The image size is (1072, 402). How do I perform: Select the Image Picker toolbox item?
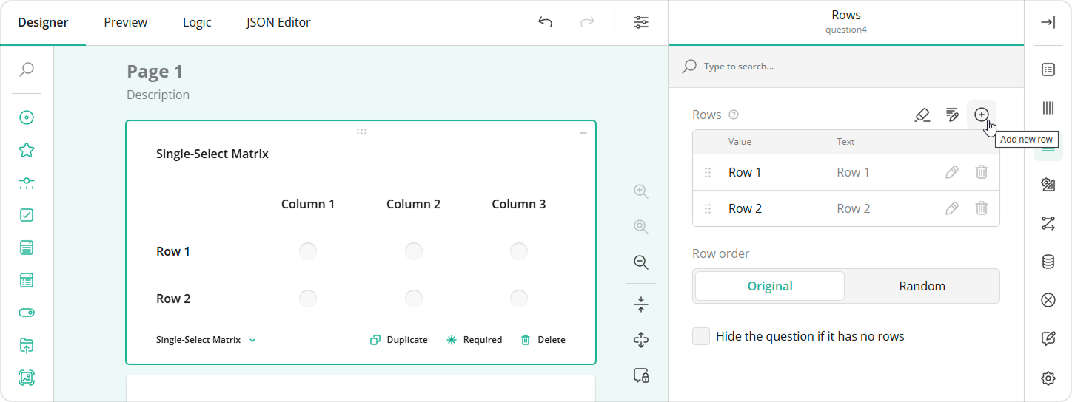tap(27, 378)
